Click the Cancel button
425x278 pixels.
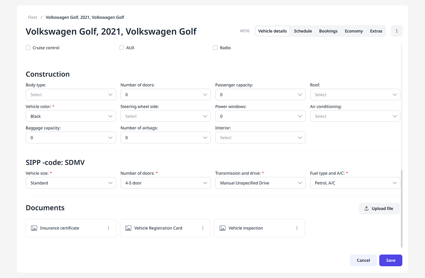[x=363, y=260]
